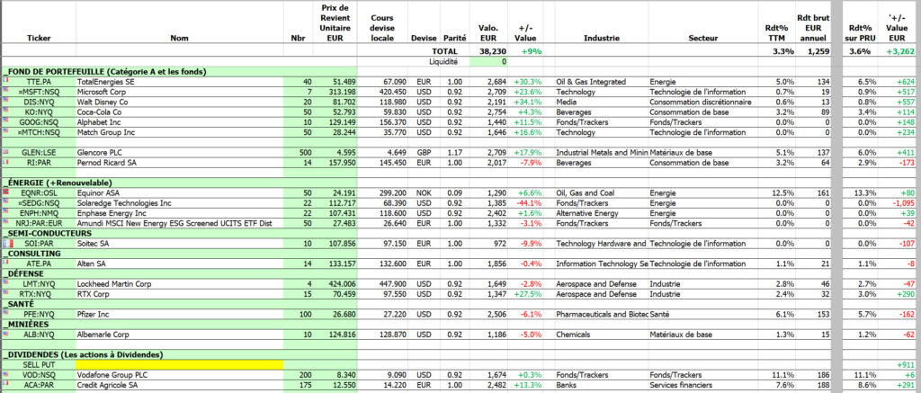The width and height of the screenshot is (921, 393).
Task: Click the ENPH:NMQ ticker cell
Action: click(x=39, y=213)
